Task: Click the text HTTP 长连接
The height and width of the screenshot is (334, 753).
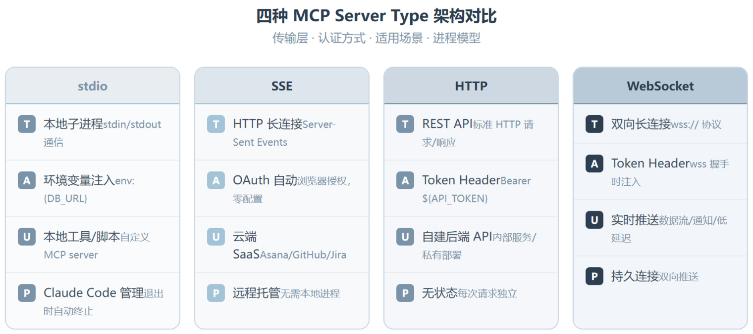Action: click(268, 124)
